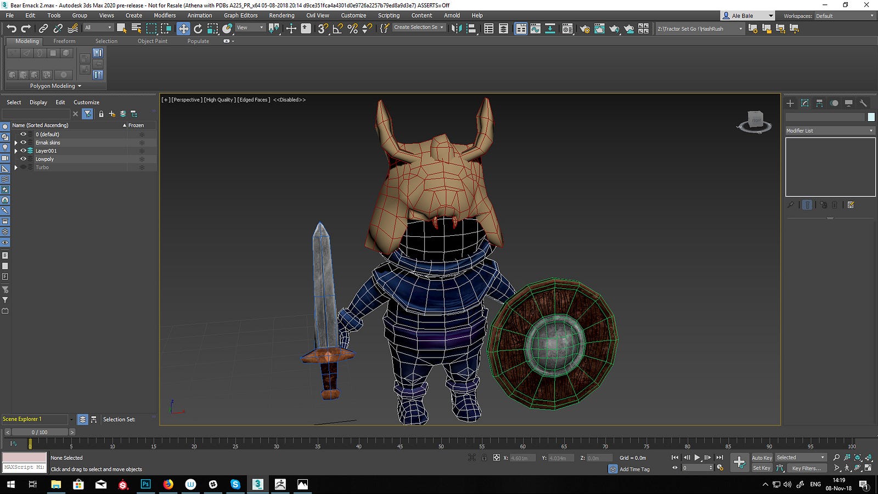Open the Rendered Frame Window icon

click(x=599, y=29)
